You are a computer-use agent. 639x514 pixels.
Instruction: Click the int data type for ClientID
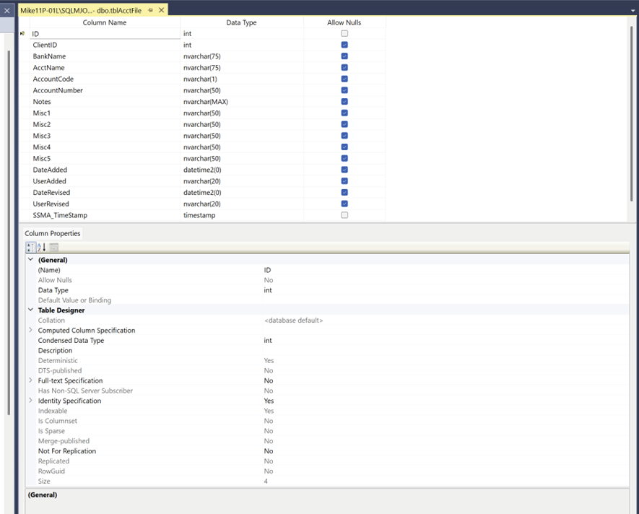pos(242,45)
